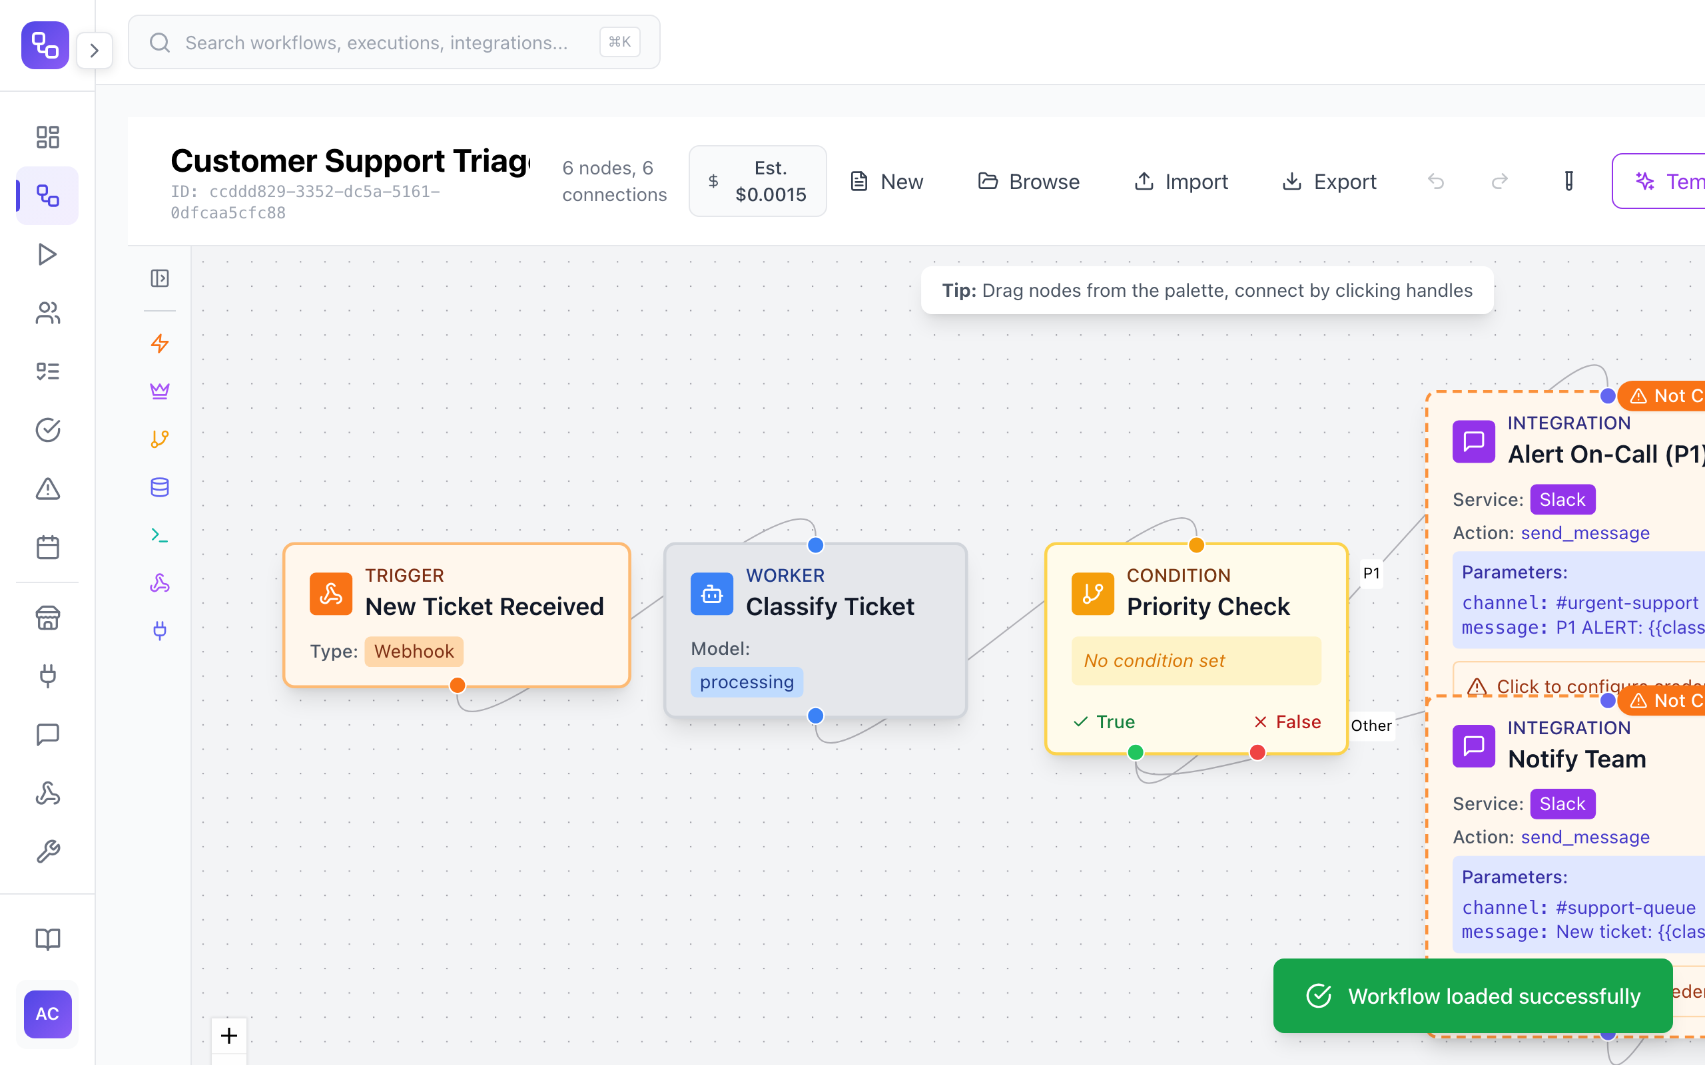Select the plug integration node from the palette
The height and width of the screenshot is (1065, 1705).
point(160,631)
